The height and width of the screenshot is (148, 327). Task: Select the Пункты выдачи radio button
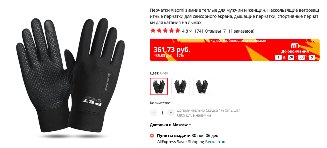pos(152,136)
